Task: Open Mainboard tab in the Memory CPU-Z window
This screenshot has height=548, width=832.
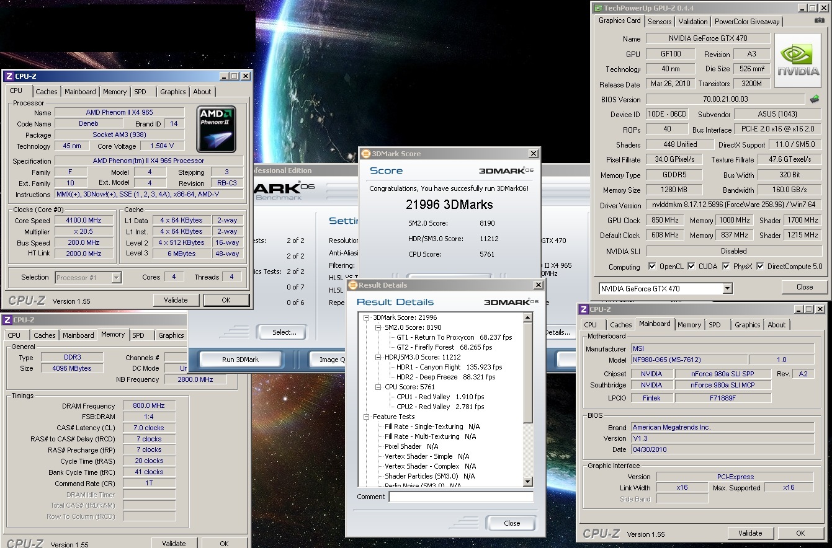Action: point(78,335)
